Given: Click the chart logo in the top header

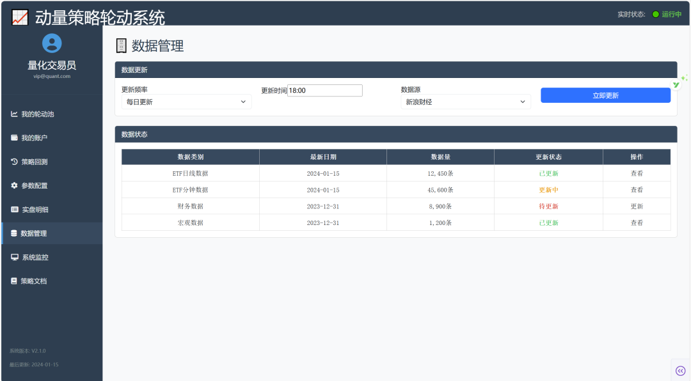Looking at the screenshot, I should click(20, 17).
